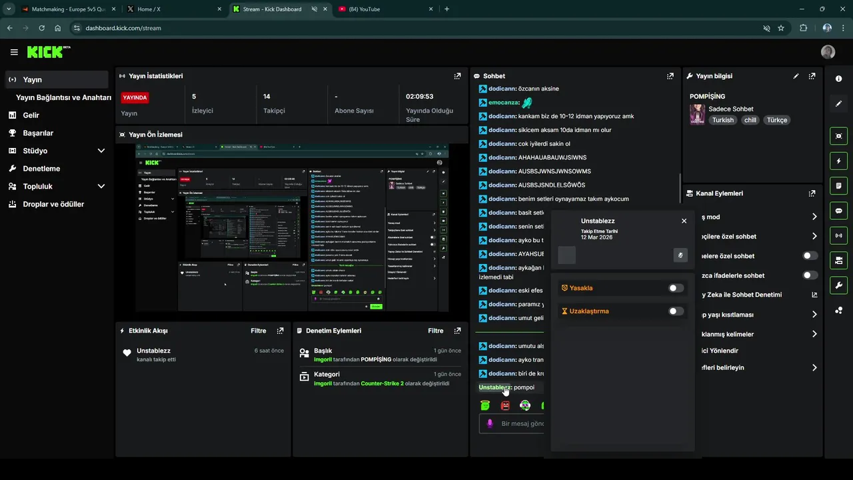This screenshot has height=480, width=853.
Task: Click the Turkish tag chip
Action: [722, 120]
